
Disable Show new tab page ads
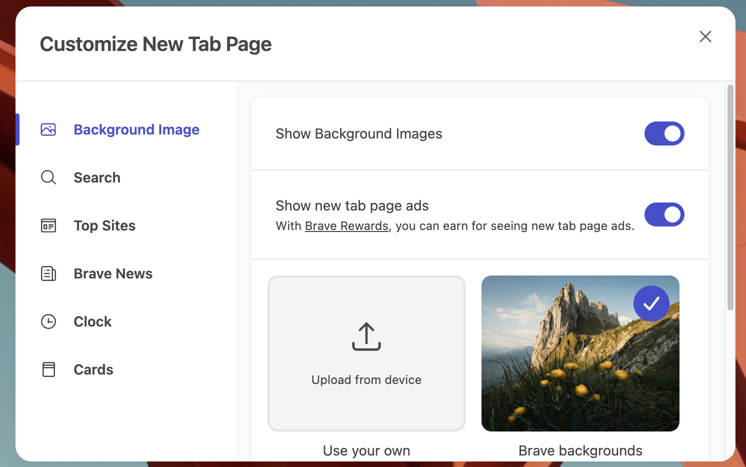pyautogui.click(x=664, y=214)
